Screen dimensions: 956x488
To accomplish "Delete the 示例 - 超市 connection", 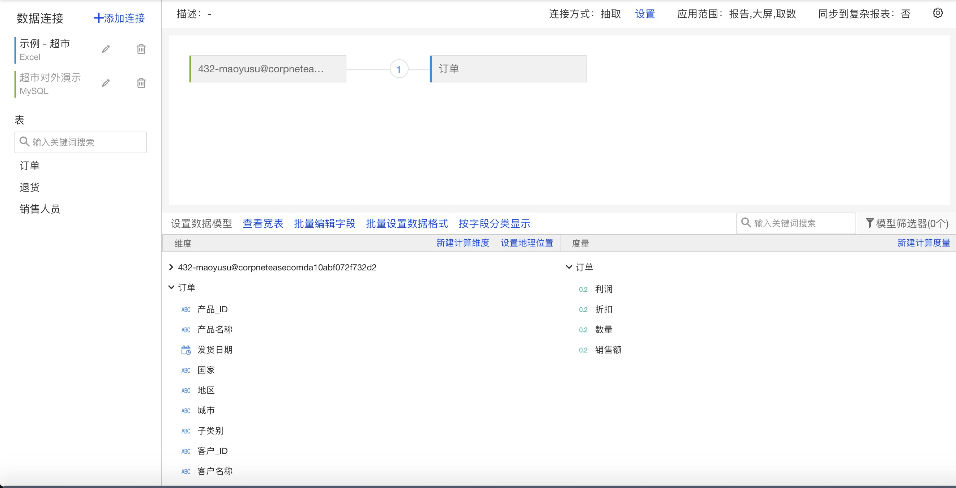I will pos(141,50).
